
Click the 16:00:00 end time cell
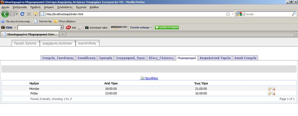[x=201, y=93]
